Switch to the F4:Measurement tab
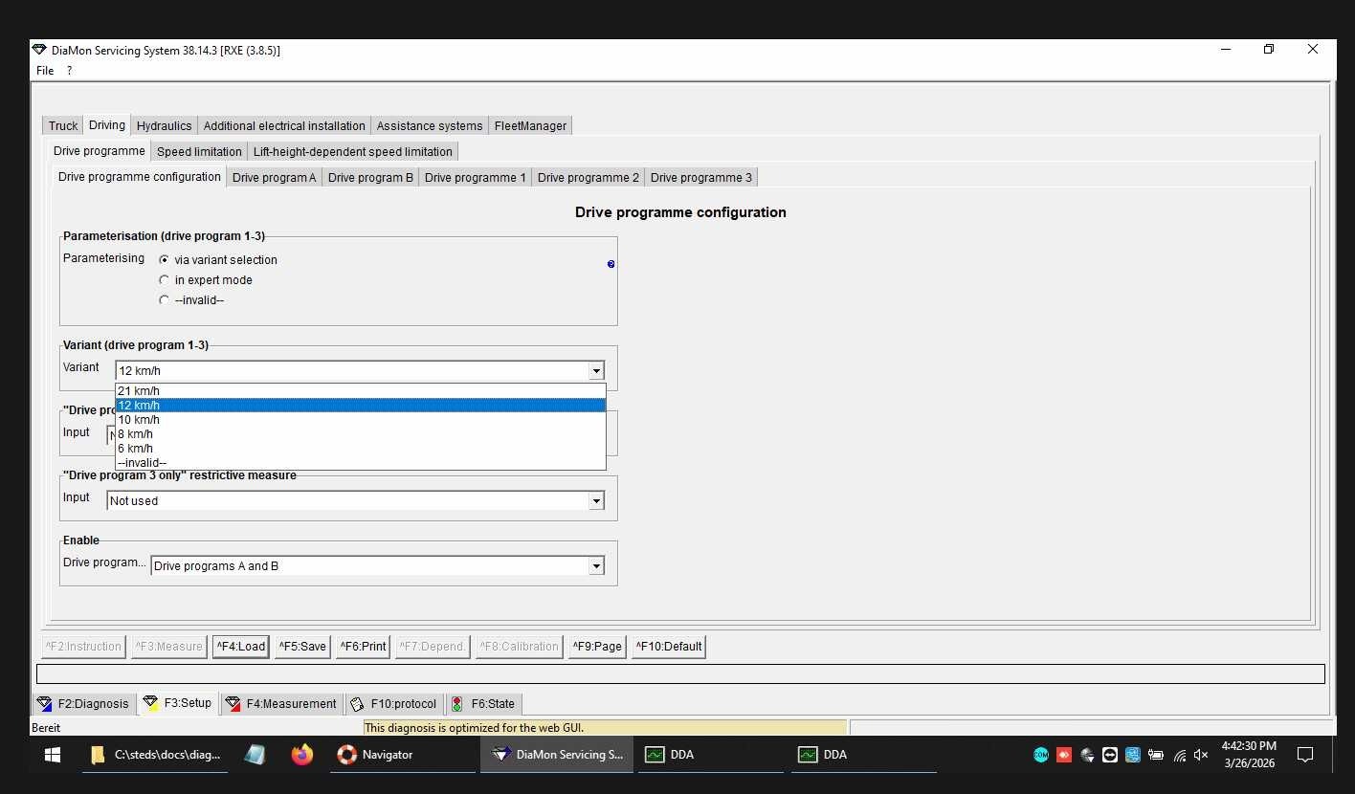The width and height of the screenshot is (1355, 794). (x=280, y=703)
